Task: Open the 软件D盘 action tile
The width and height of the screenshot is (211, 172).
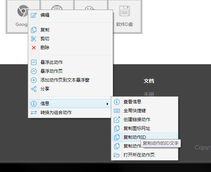Action: (125, 16)
